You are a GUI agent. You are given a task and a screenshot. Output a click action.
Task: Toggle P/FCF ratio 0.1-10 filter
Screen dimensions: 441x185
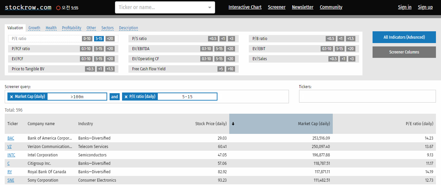(86, 49)
